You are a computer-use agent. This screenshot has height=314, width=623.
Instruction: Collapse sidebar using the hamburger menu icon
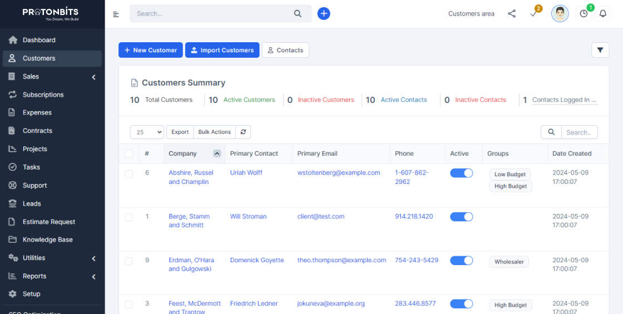116,14
